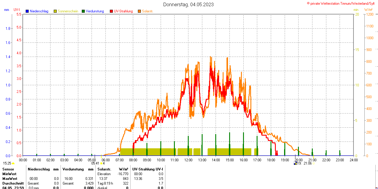Screen dimensions: 378x189
Task: Click the orange Solarstr. legend square
Action: point(139,11)
